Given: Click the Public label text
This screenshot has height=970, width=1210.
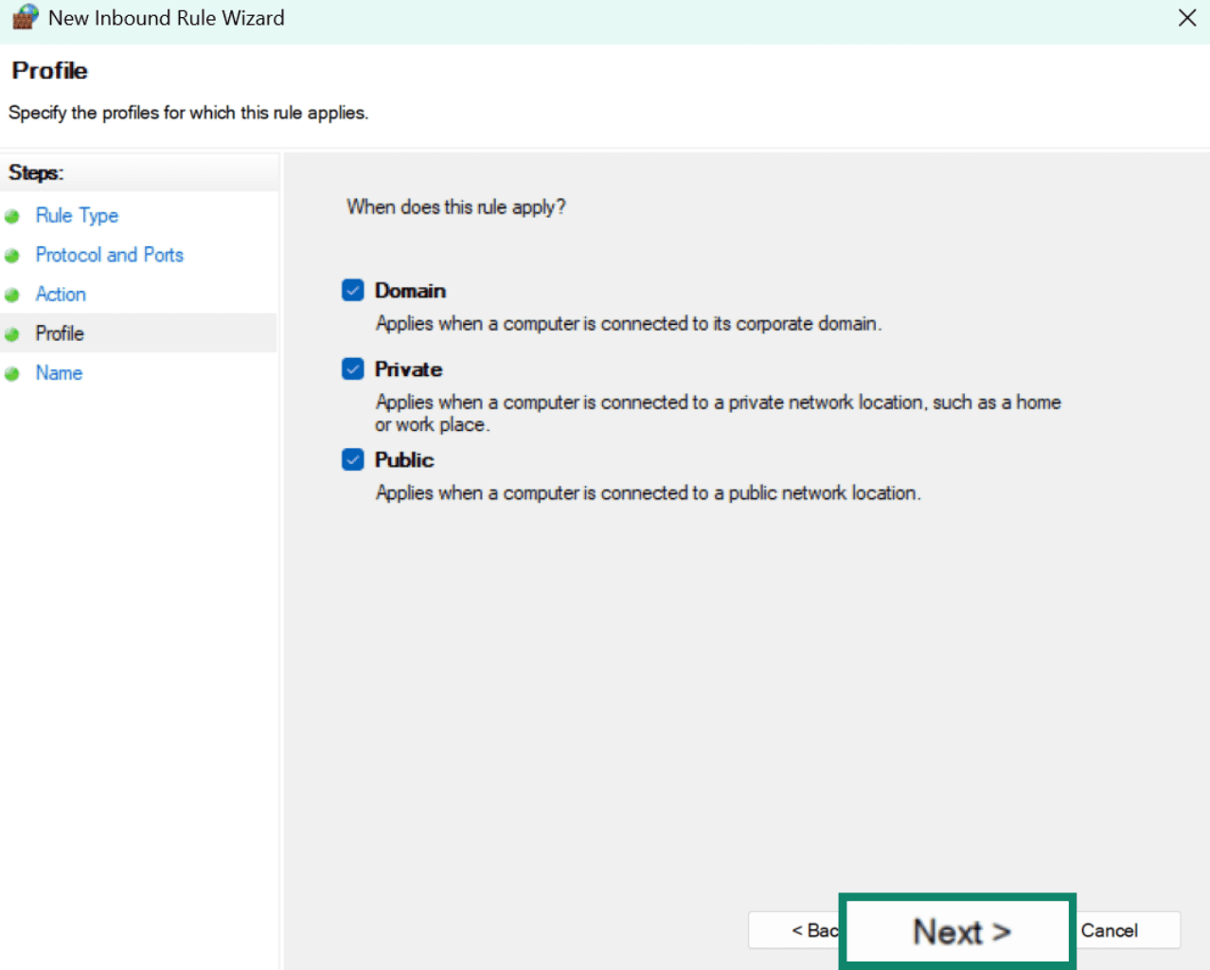Looking at the screenshot, I should 404,460.
